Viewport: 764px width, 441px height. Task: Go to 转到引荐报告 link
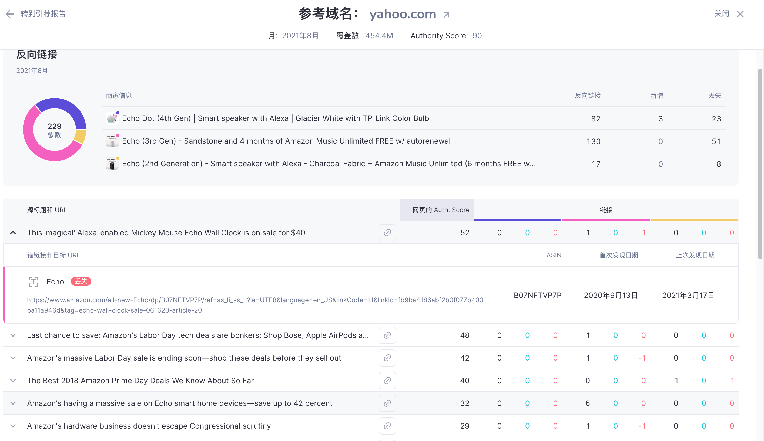tap(43, 14)
